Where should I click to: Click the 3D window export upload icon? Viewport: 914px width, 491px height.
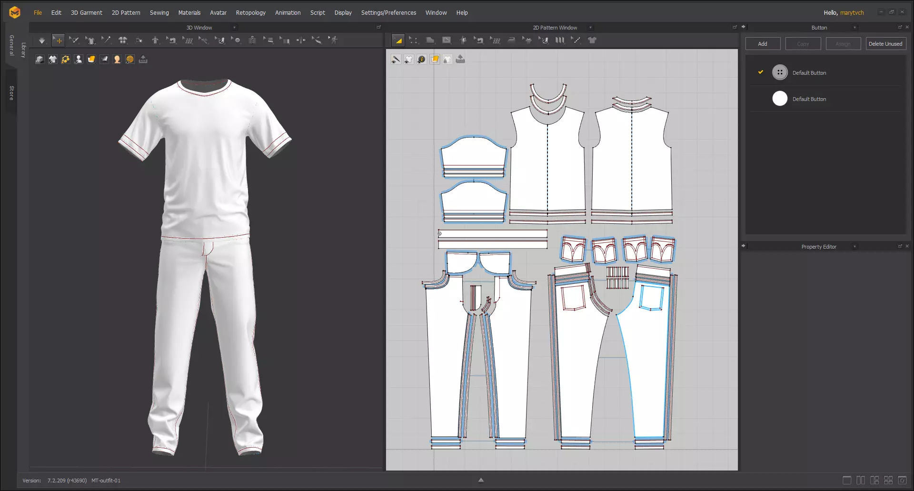click(x=143, y=59)
